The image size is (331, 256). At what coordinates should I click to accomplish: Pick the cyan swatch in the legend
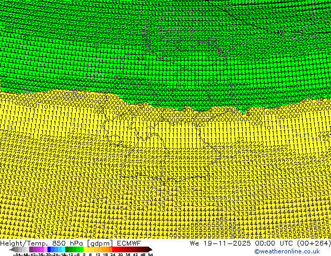(x=63, y=249)
